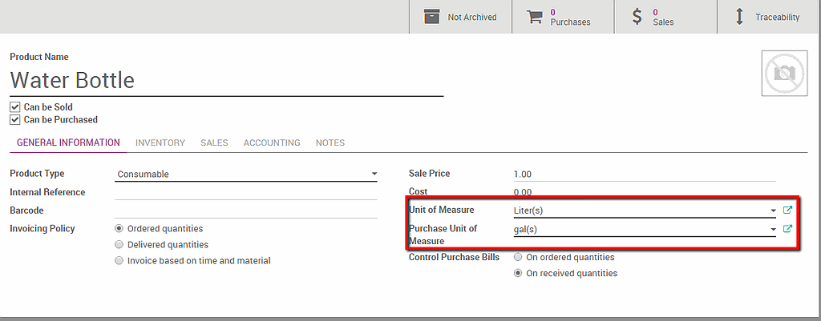Click the Sales dollar sign icon
Screen dimensions: 821x321
tap(637, 17)
